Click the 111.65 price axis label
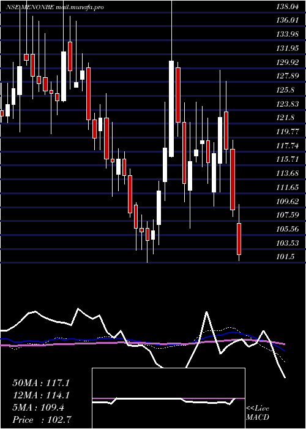306x429 pixels. (287, 188)
